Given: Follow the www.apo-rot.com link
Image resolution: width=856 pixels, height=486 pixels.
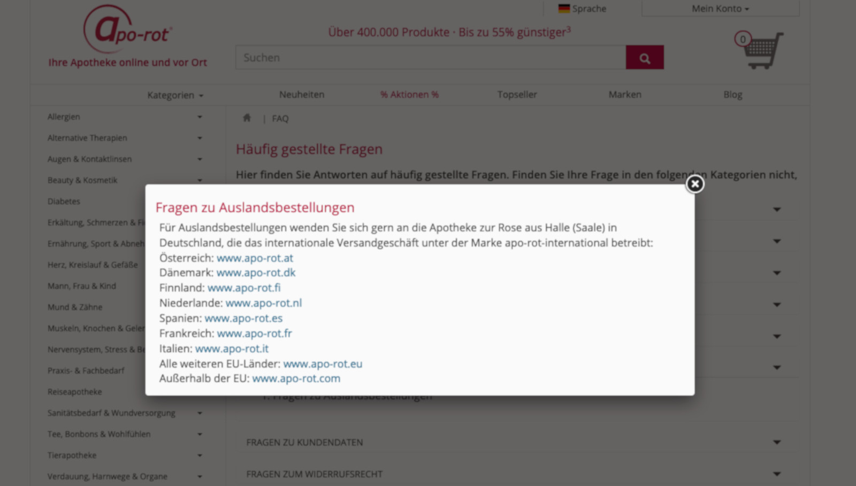Looking at the screenshot, I should click(296, 379).
